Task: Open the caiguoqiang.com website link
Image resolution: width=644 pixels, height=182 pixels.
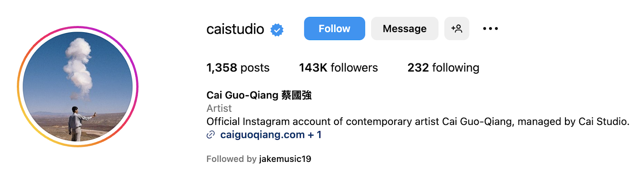Action: pyautogui.click(x=262, y=135)
